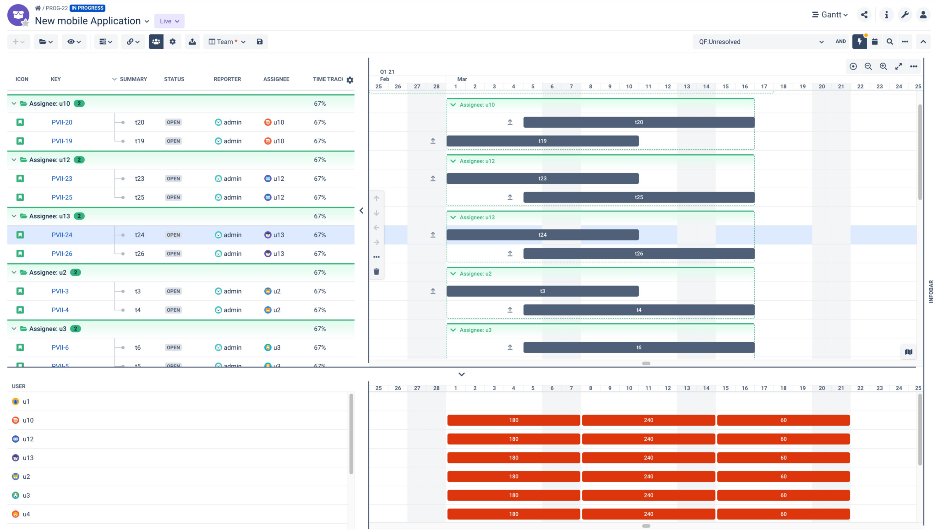
Task: Open the Team column layout menu
Action: pyautogui.click(x=226, y=42)
